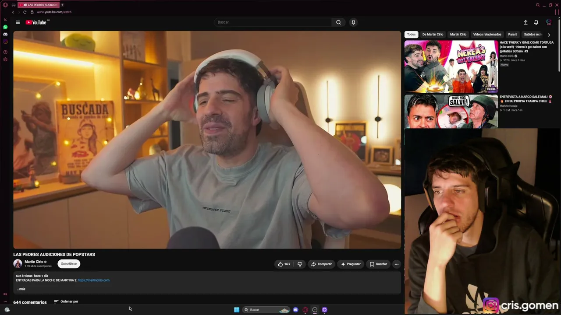
Task: Select the Subidos recientemente filter chip
Action: [533, 34]
